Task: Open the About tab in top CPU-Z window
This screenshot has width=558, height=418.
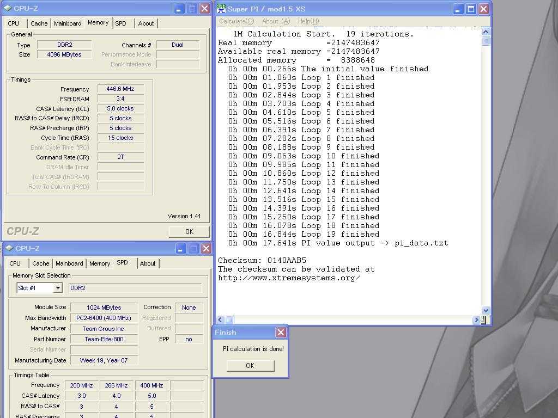Action: tap(146, 23)
